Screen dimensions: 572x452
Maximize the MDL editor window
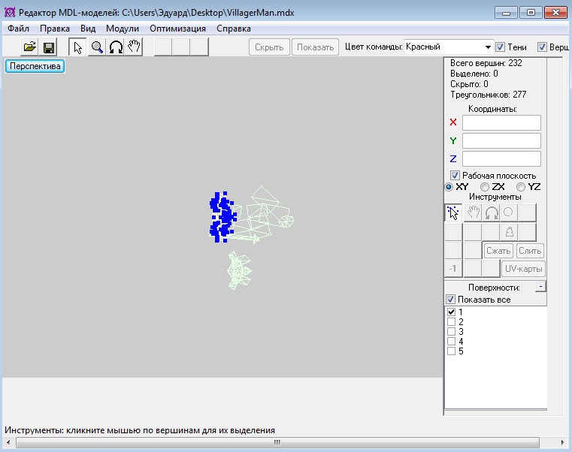(531, 13)
